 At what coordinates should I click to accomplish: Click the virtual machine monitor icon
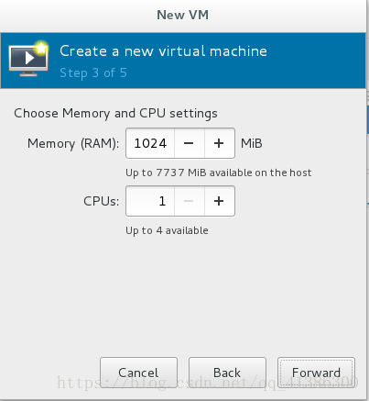tap(28, 59)
